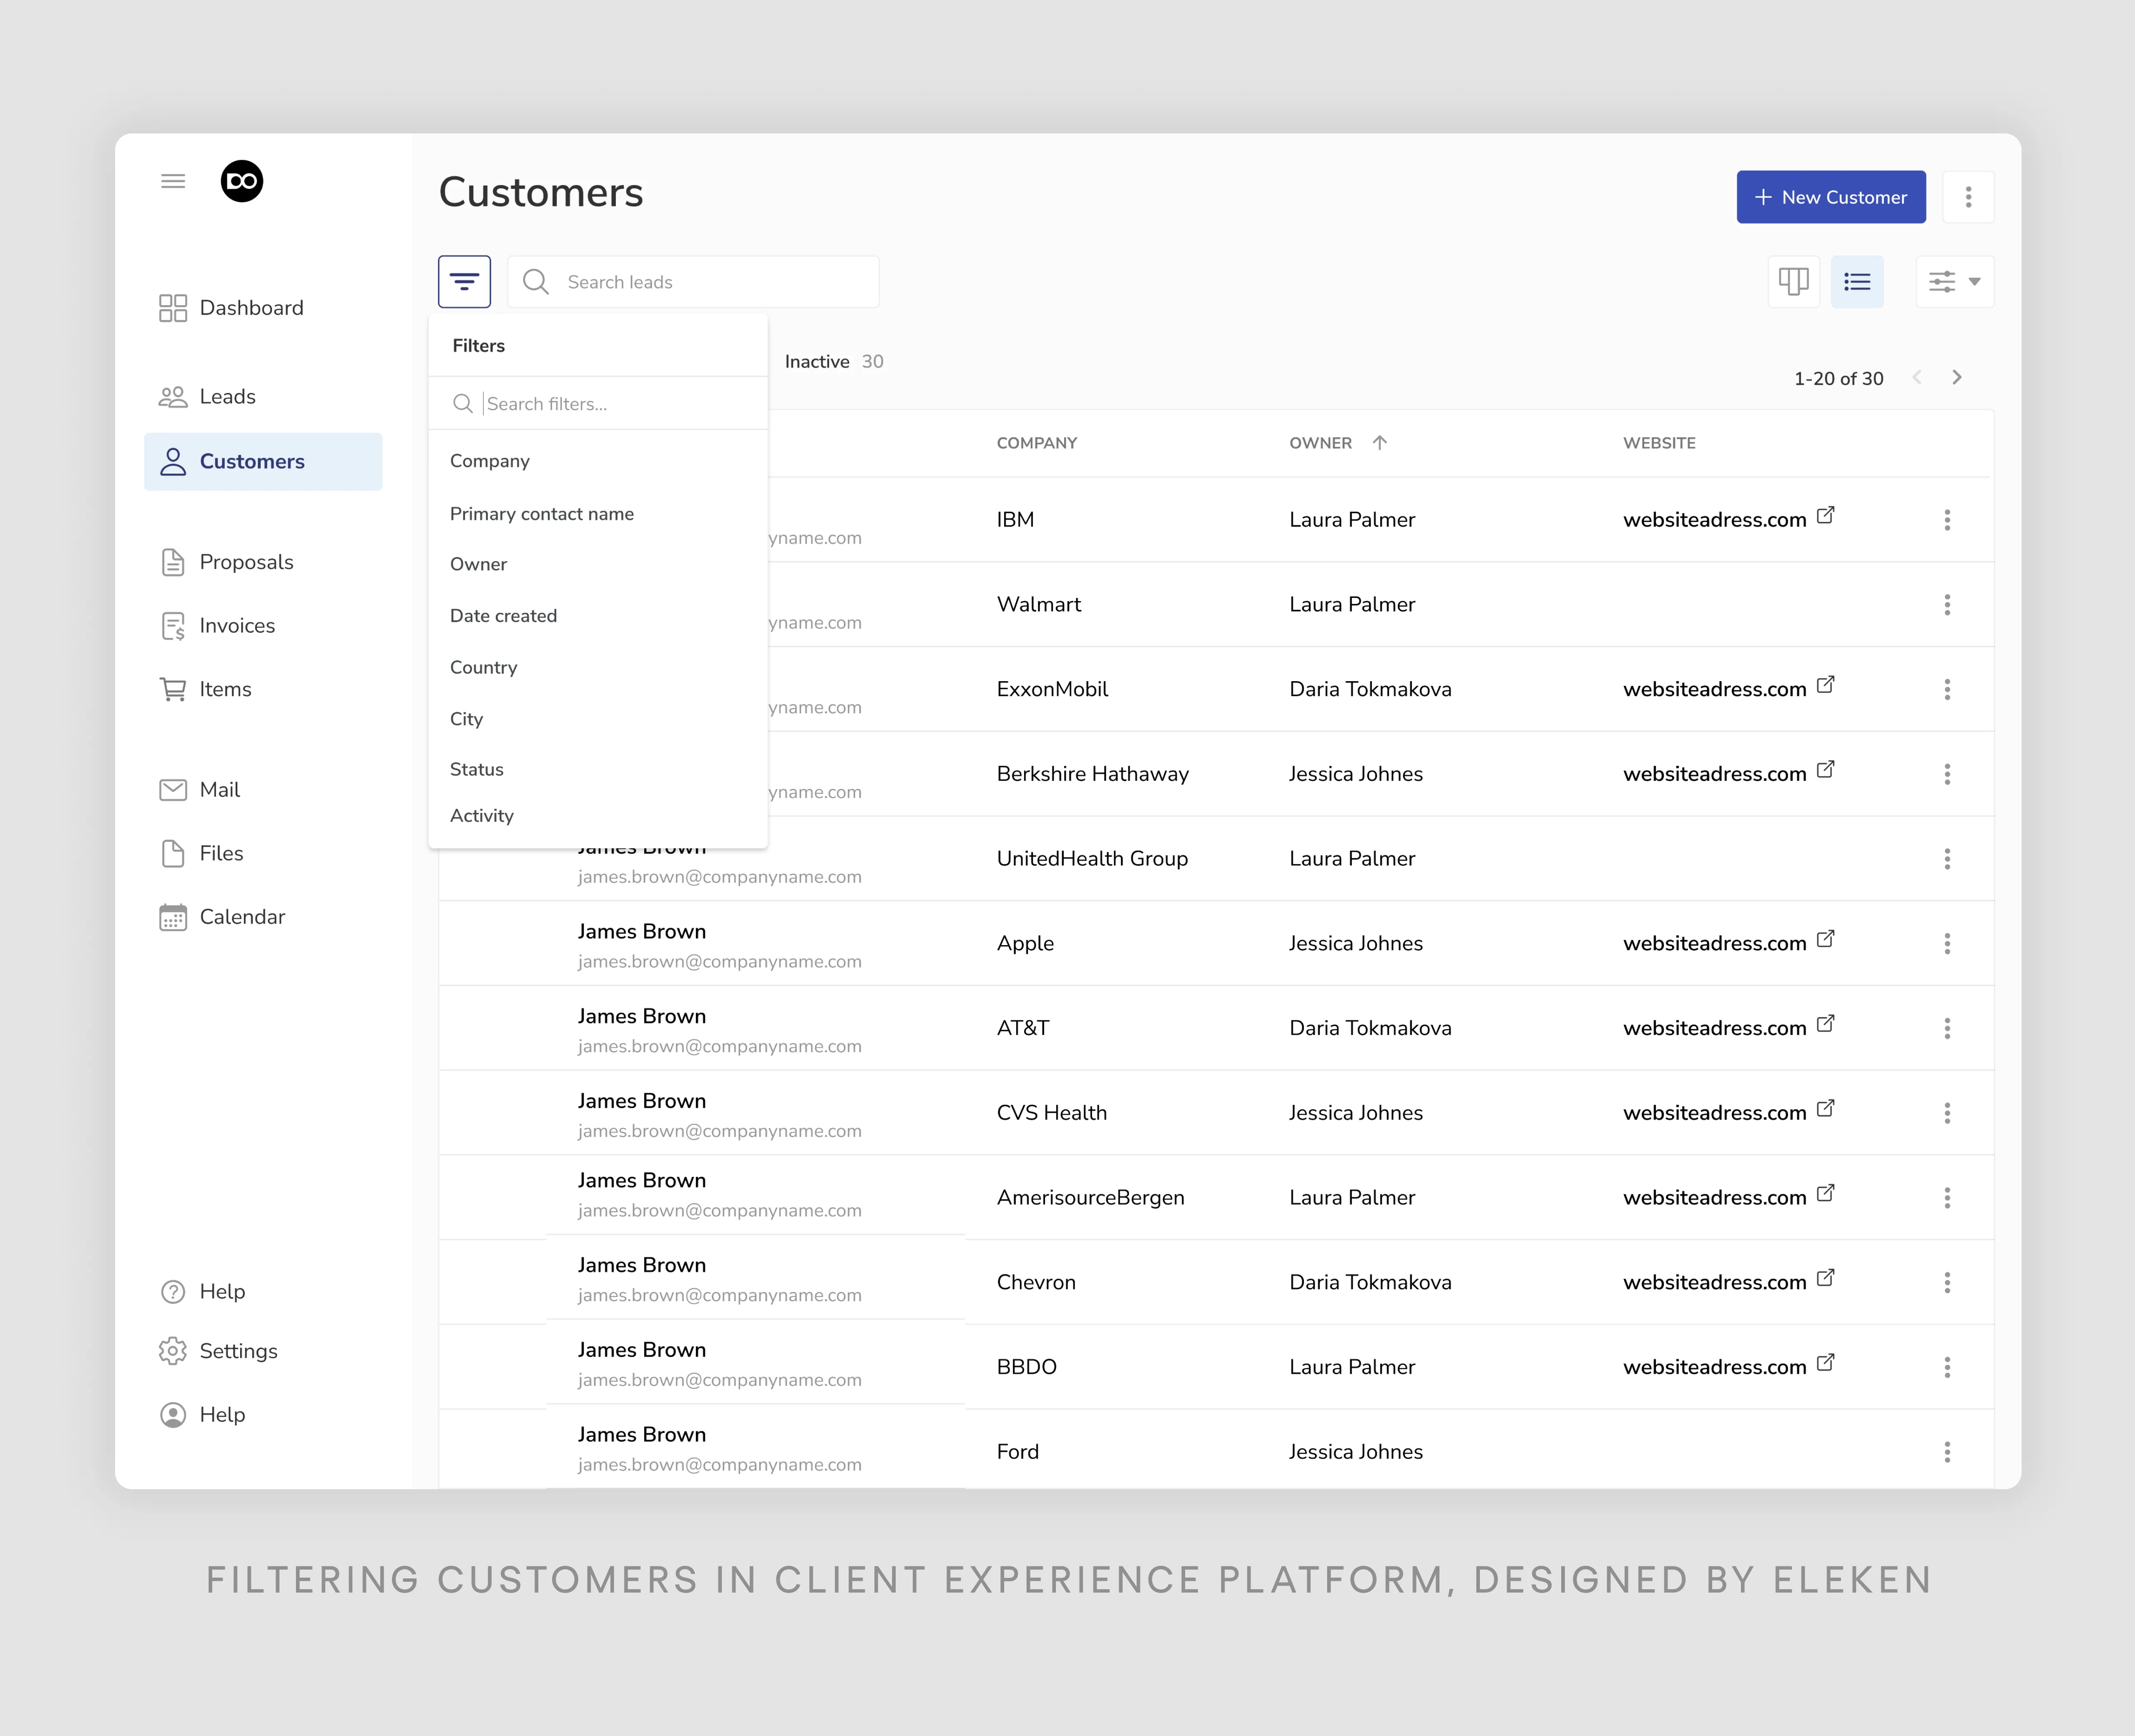
Task: Click the Settings gear icon
Action: 173,1351
